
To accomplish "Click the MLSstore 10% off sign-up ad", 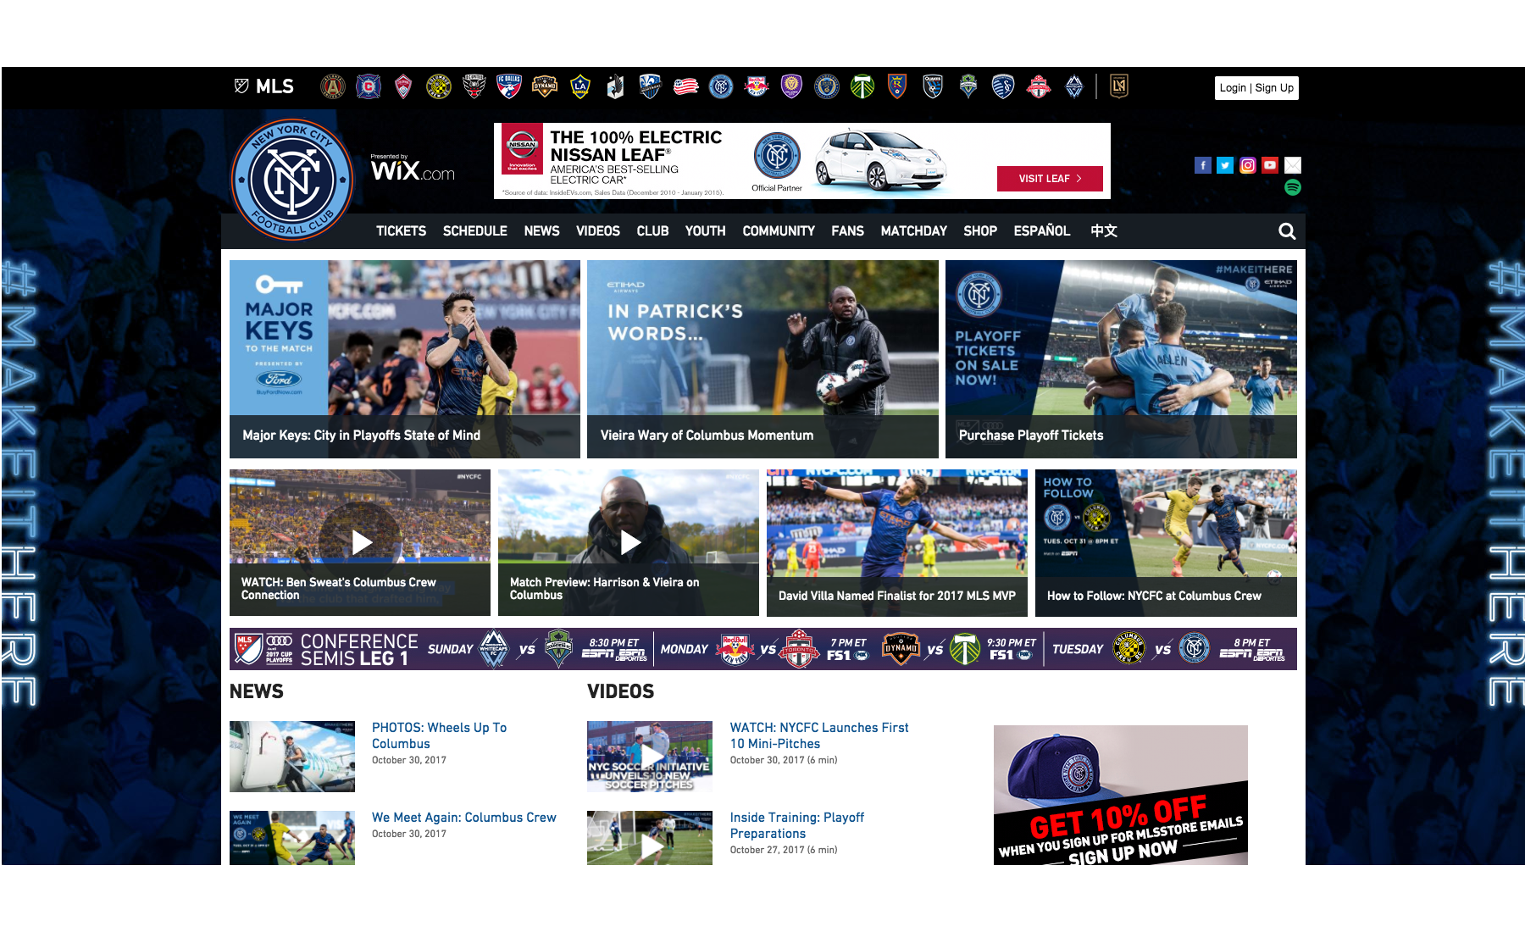I will click(x=1121, y=795).
